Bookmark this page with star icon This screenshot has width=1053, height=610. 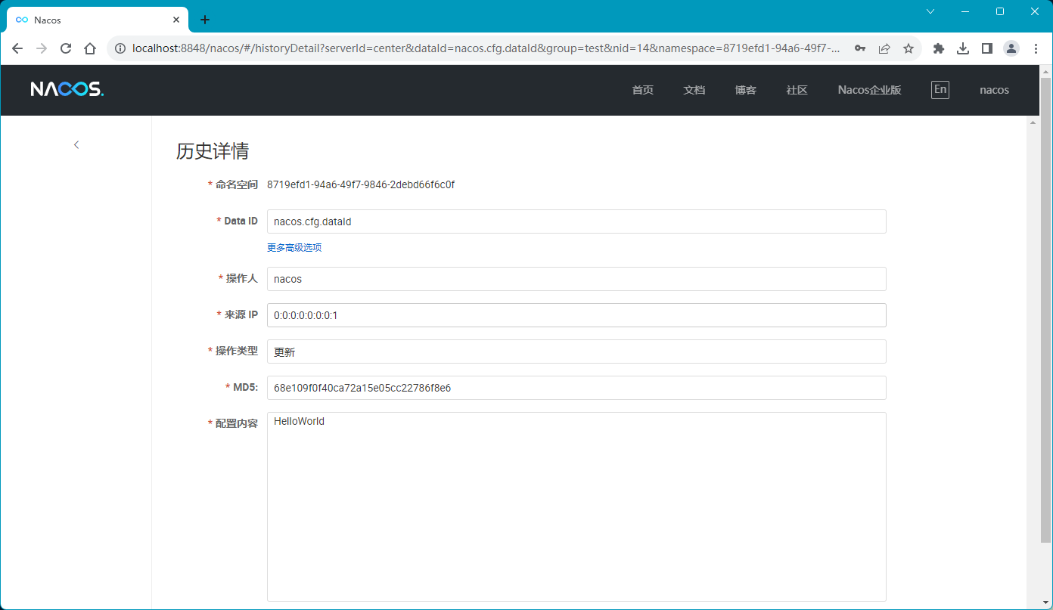click(x=909, y=48)
